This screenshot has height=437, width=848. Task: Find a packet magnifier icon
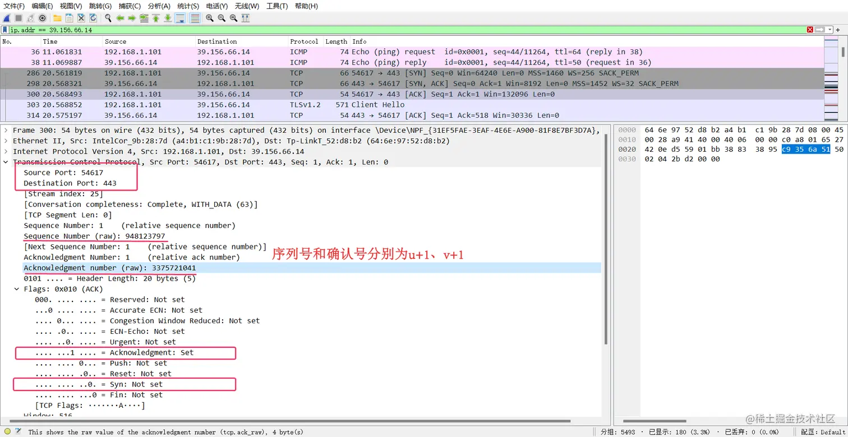coord(108,18)
